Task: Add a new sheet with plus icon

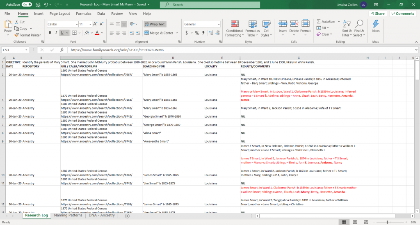Action: point(127,216)
